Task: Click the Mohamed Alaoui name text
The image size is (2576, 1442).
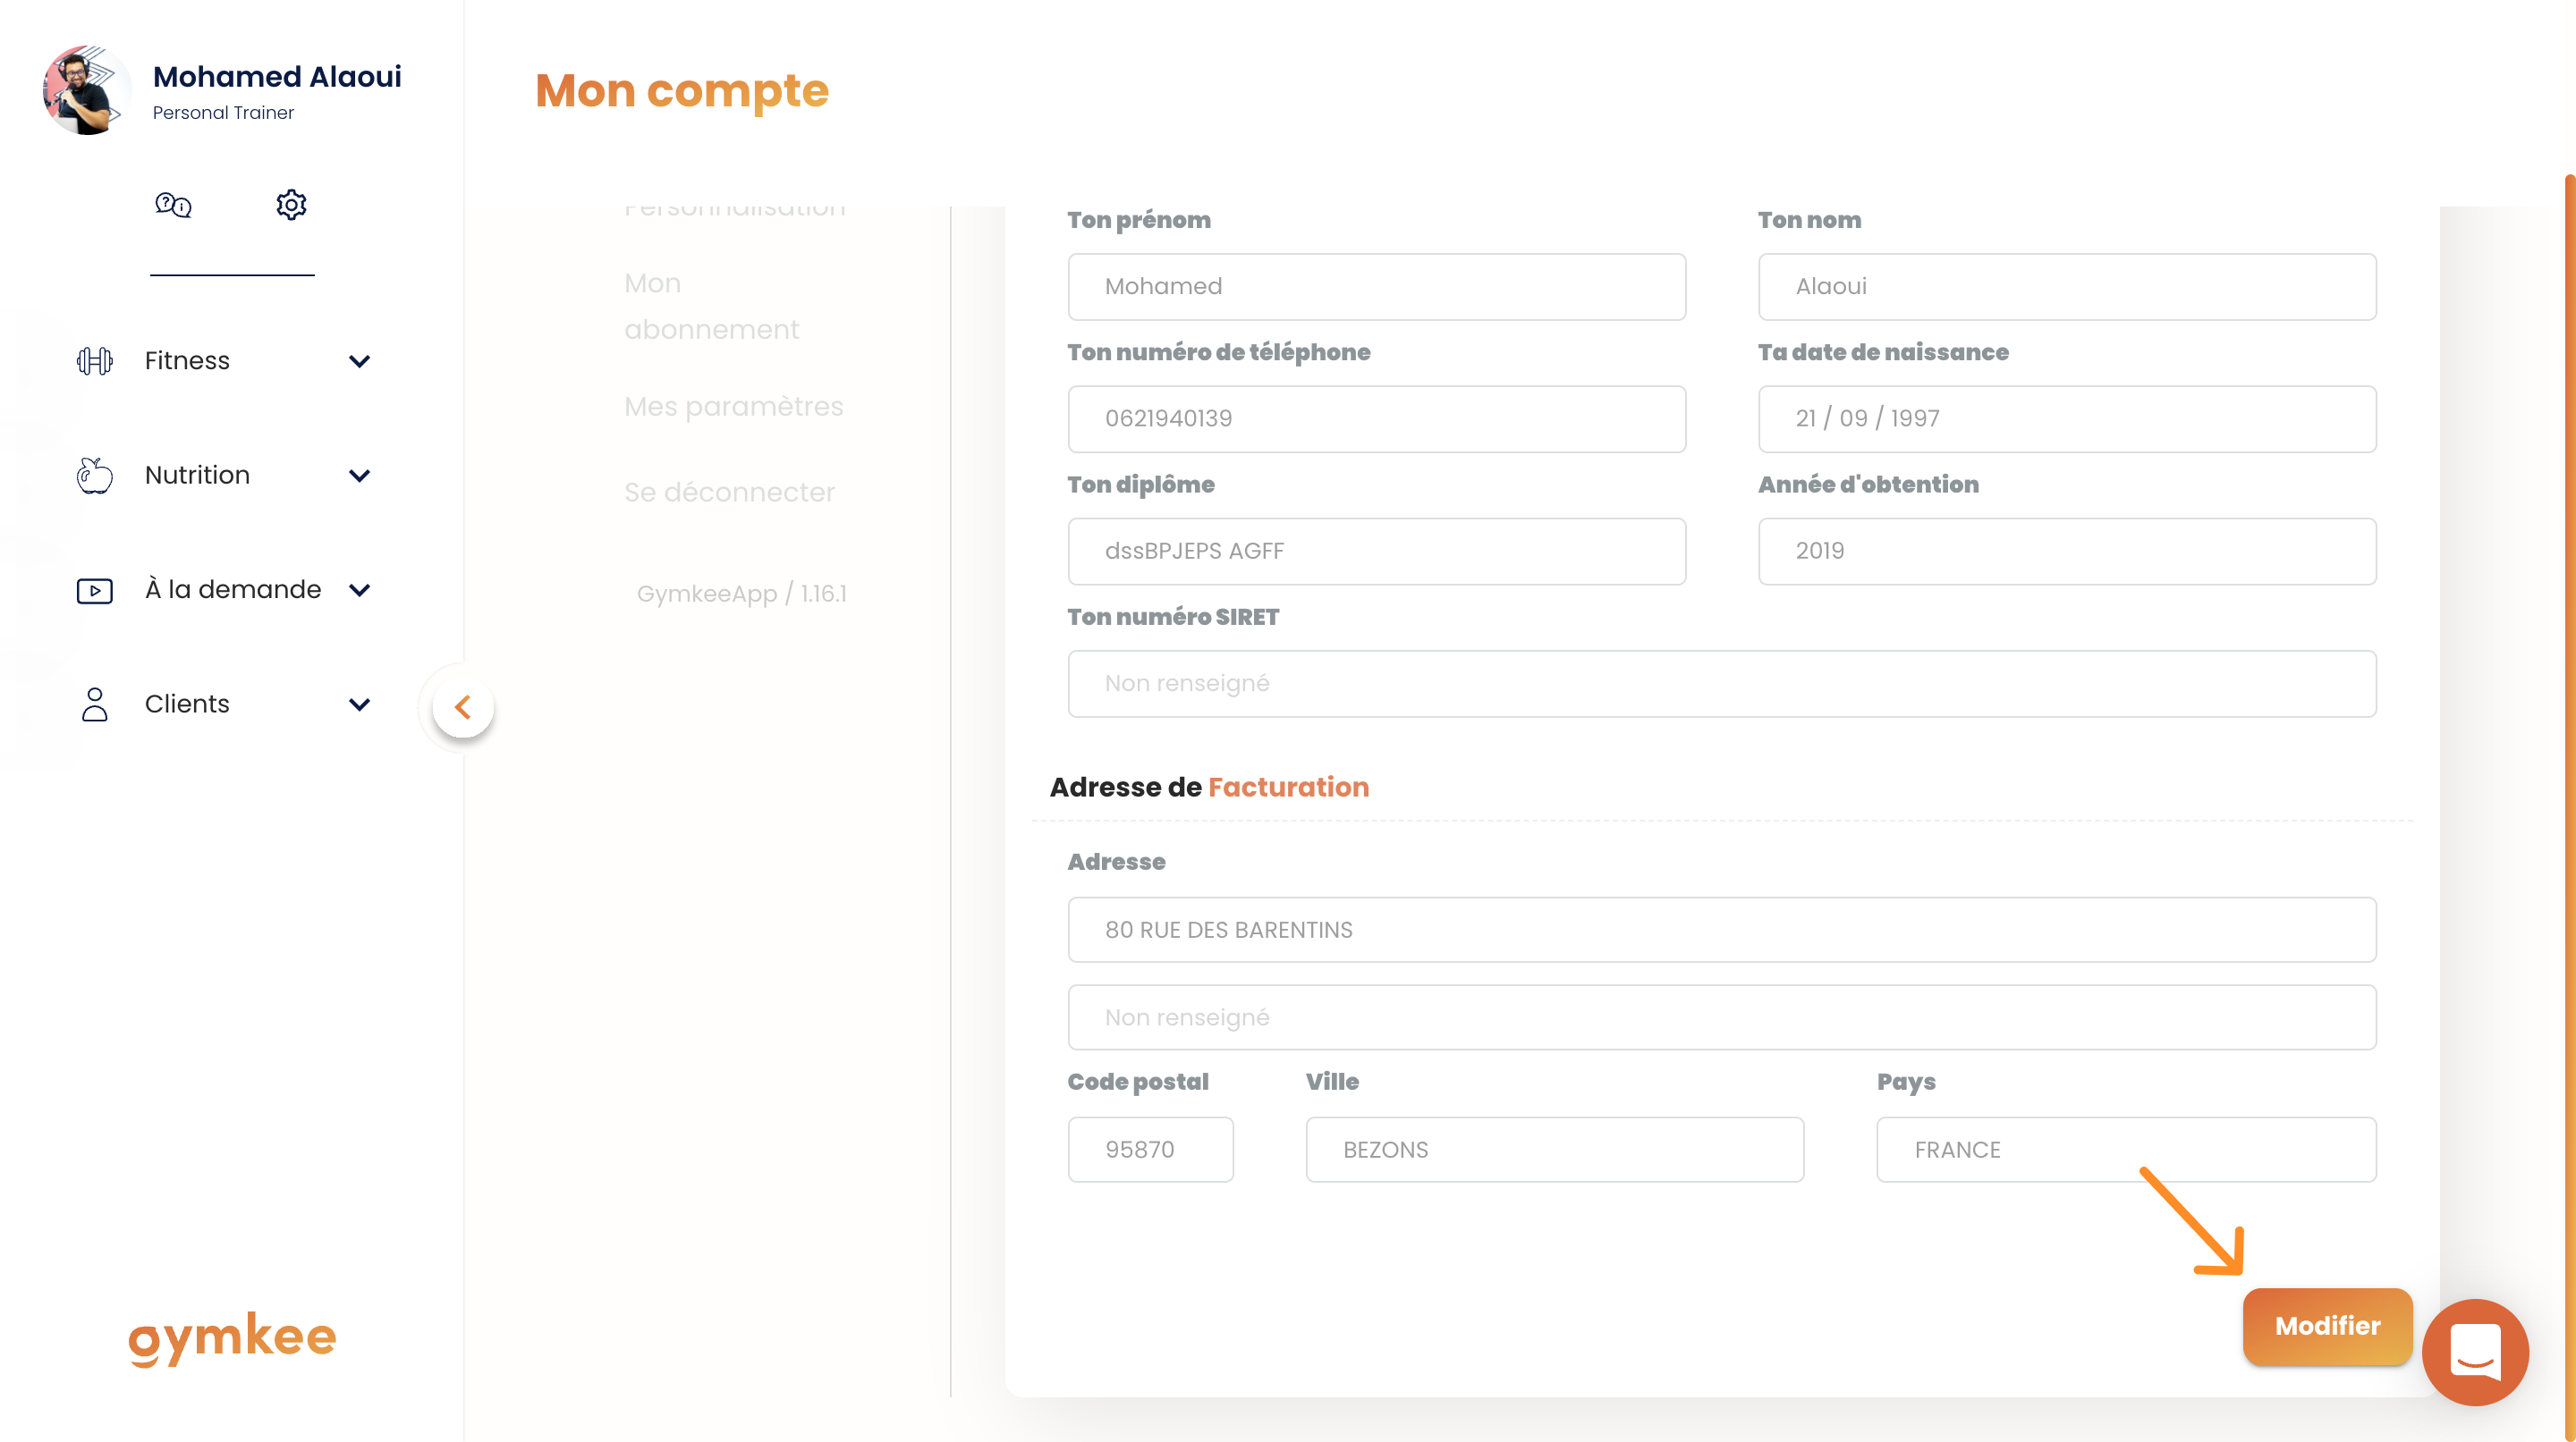Action: click(277, 77)
